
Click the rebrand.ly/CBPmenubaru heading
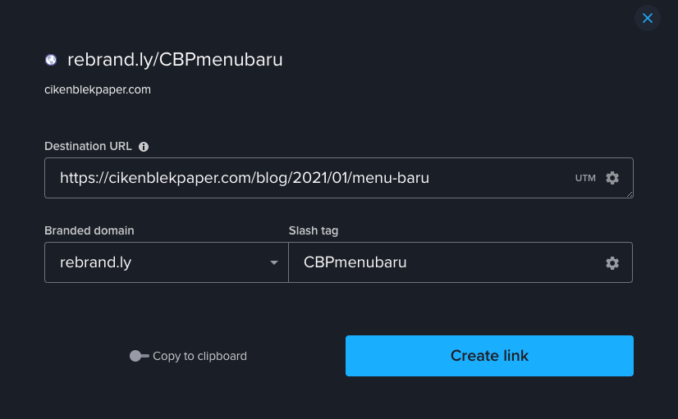(x=175, y=60)
